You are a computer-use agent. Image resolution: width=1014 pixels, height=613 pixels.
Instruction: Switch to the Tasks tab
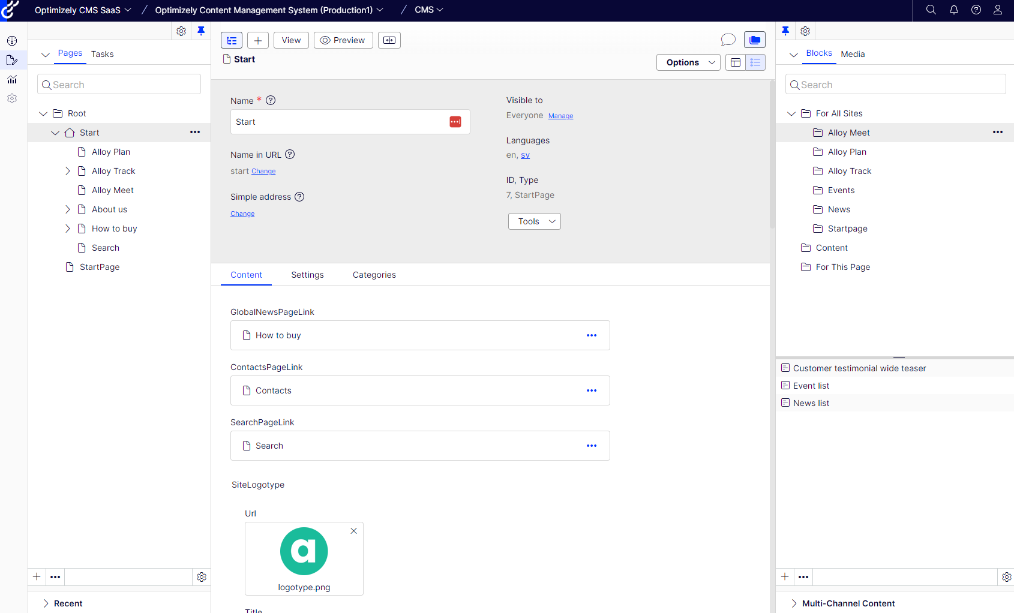(x=103, y=54)
